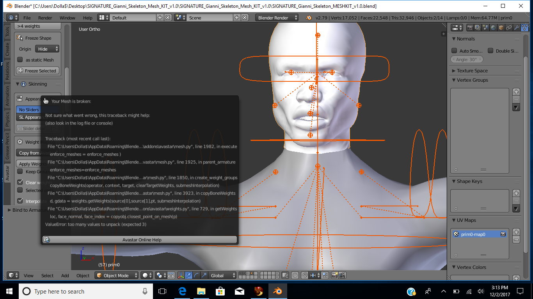Click the Default screen layout name field
This screenshot has height=299, width=533.
(x=132, y=18)
